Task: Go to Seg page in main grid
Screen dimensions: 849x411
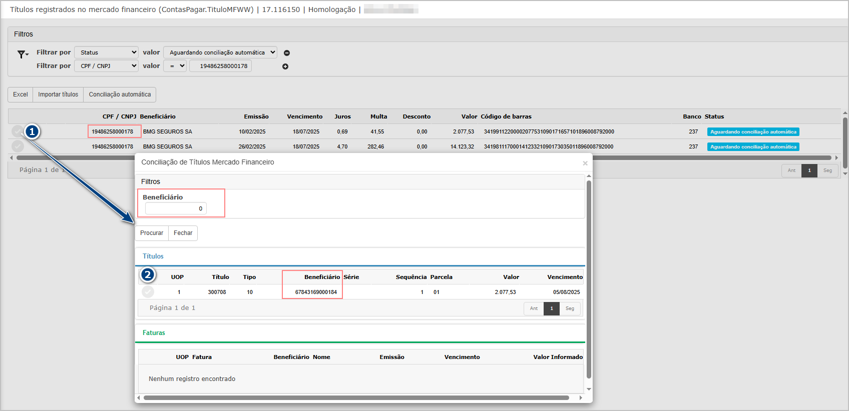Action: tap(827, 170)
